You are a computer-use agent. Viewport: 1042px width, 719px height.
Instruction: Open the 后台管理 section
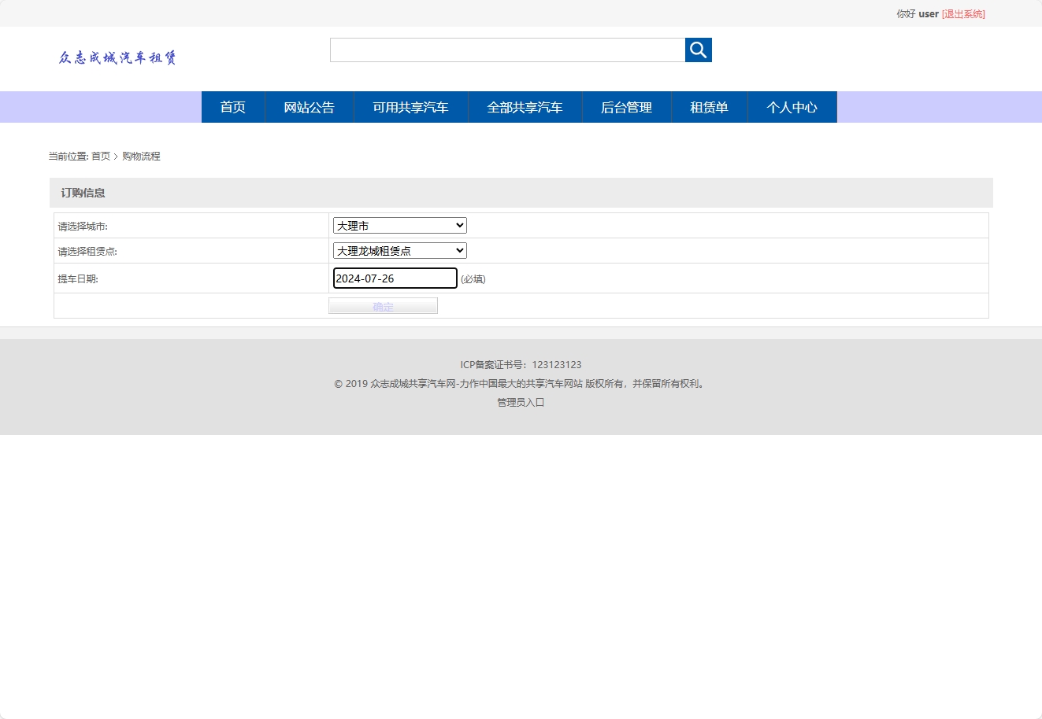point(626,107)
